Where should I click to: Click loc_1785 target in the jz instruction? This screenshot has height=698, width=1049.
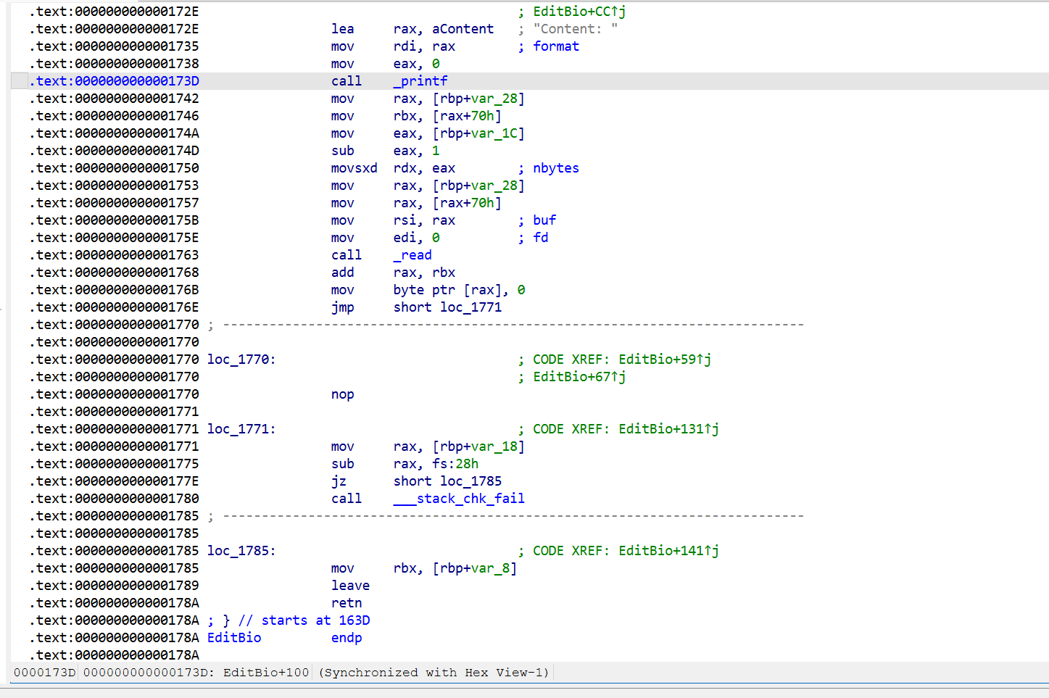470,481
